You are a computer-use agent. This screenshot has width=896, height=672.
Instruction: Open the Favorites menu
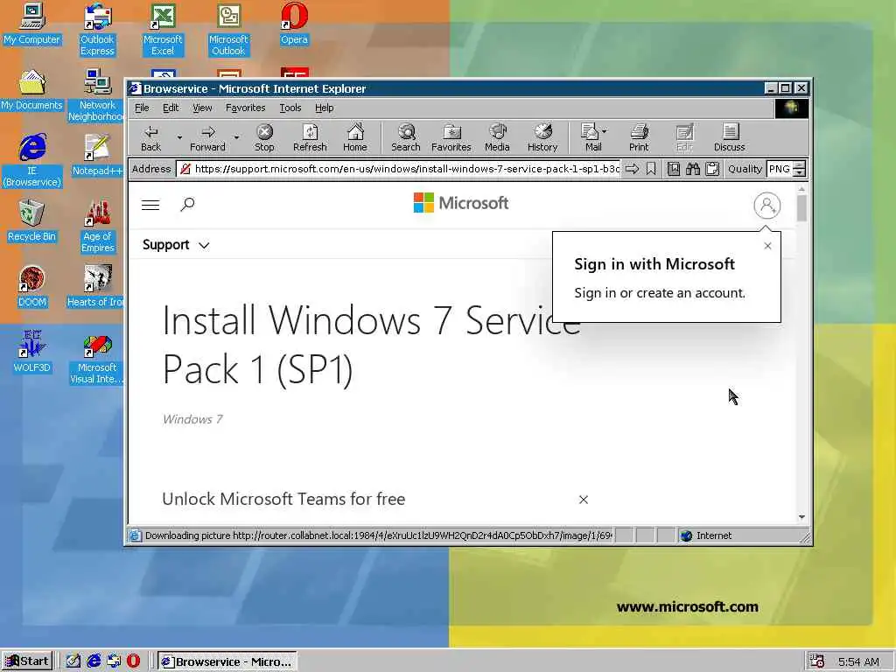click(245, 108)
